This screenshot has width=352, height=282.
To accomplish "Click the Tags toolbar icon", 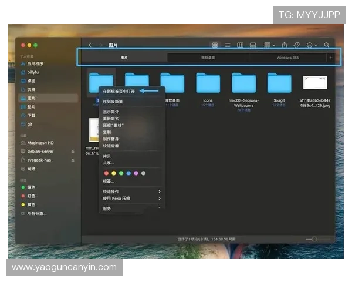I will 297,45.
